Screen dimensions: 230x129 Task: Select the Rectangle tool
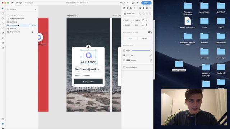tap(3, 14)
